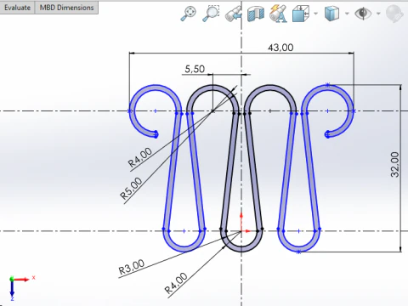Select the R3,00 radius dimension
This screenshot has width=408, height=306.
(x=132, y=267)
